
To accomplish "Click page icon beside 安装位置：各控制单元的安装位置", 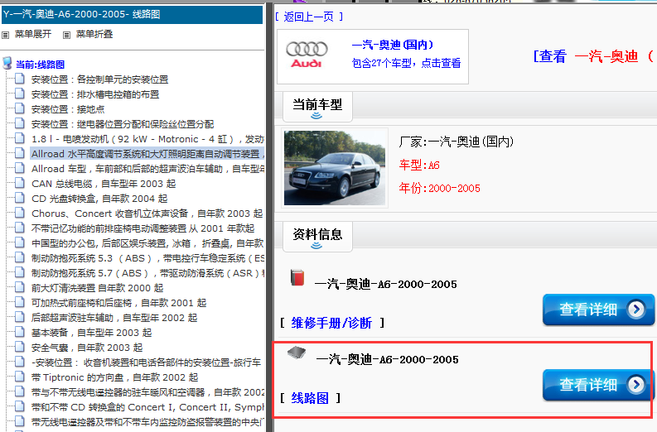I will 20,79.
